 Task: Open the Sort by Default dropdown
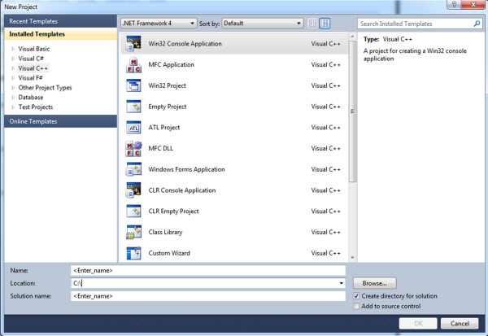[263, 24]
